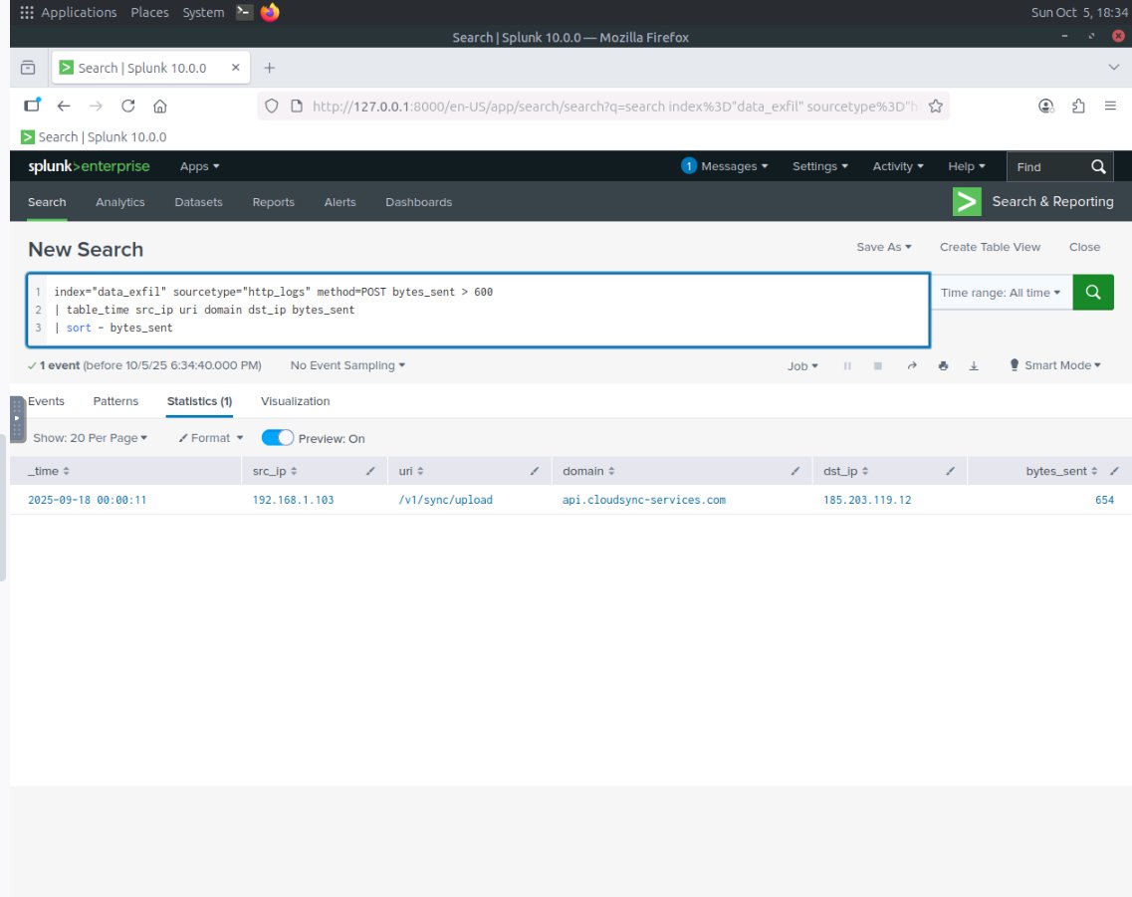This screenshot has height=897, width=1132.
Task: Close the Splunk browser tab
Action: [x=235, y=67]
